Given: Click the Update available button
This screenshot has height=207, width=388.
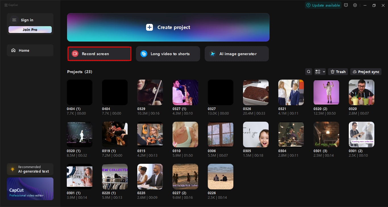Looking at the screenshot, I should pos(323,5).
